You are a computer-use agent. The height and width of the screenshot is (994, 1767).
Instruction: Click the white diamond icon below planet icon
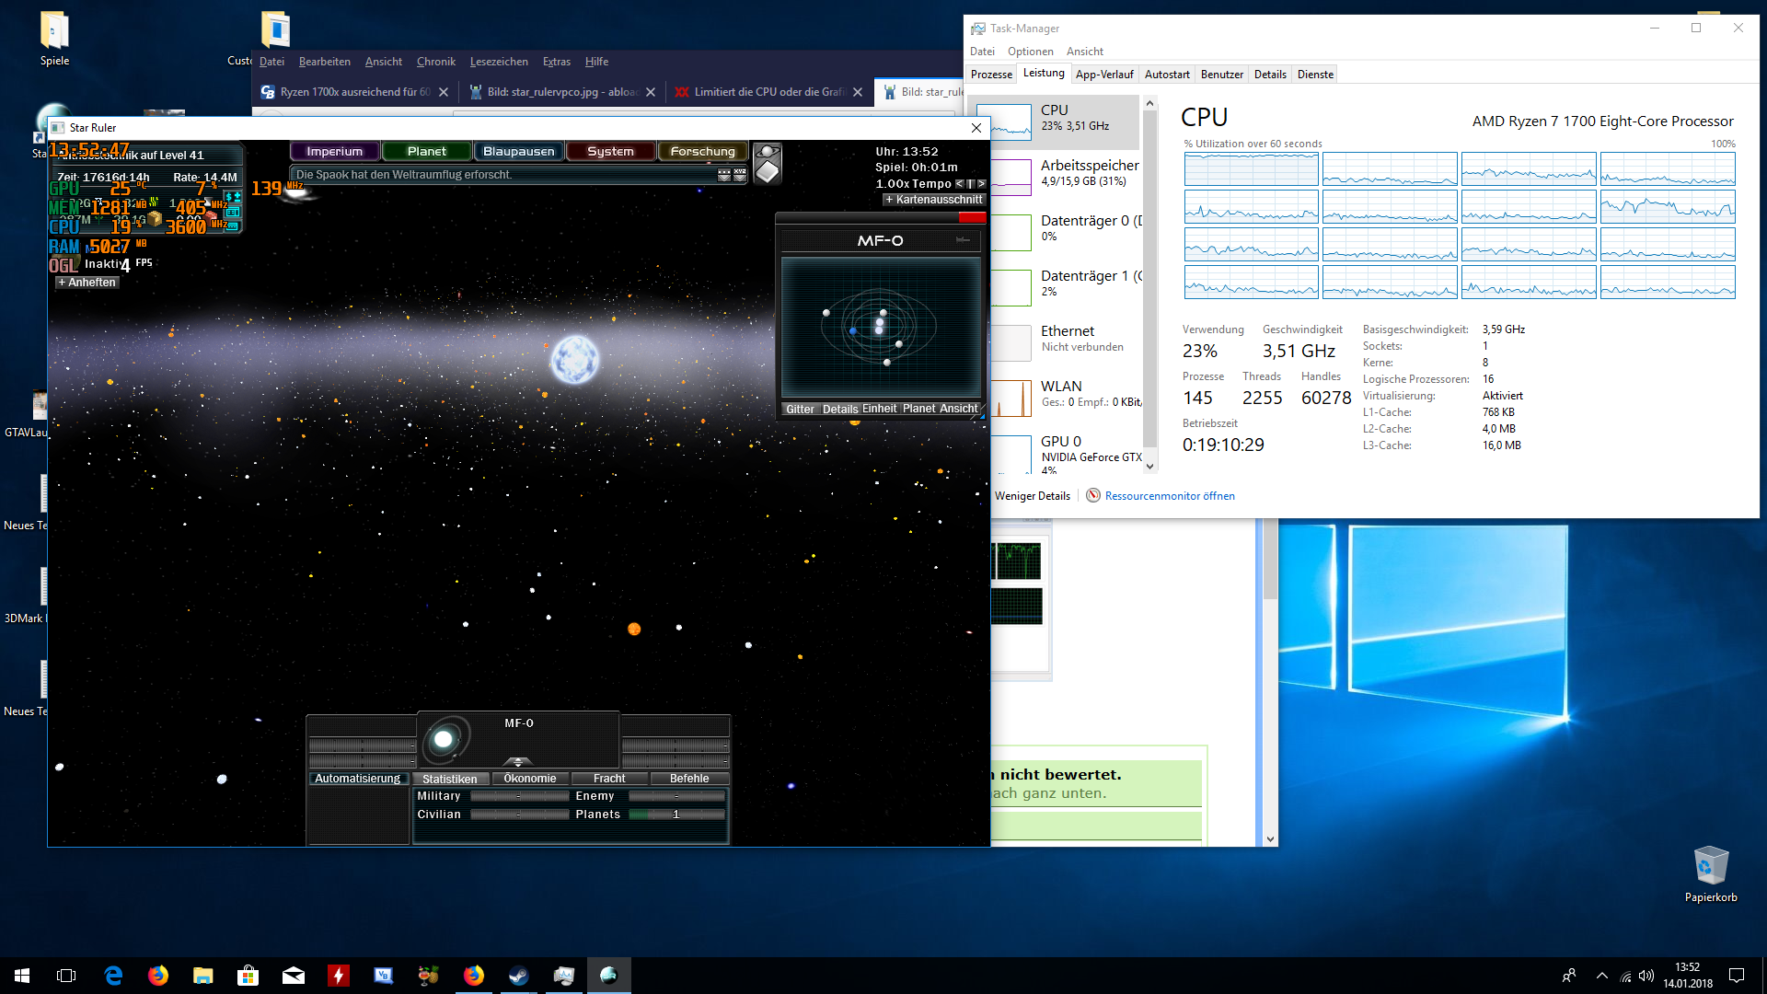tap(767, 172)
